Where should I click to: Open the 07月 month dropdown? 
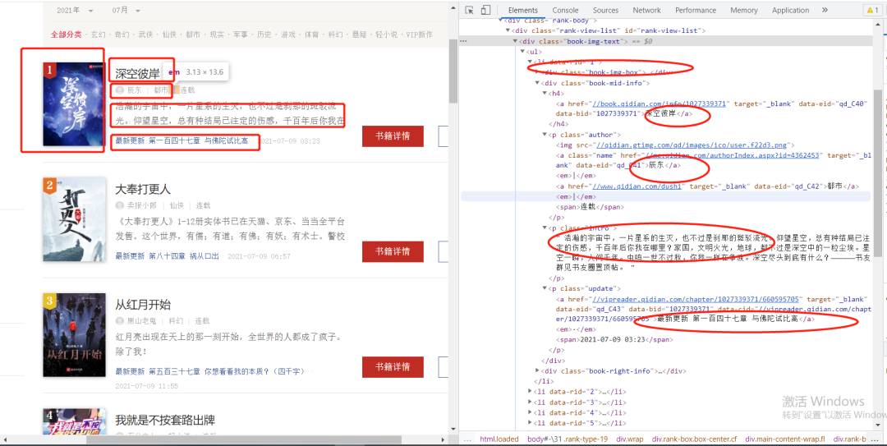[126, 11]
